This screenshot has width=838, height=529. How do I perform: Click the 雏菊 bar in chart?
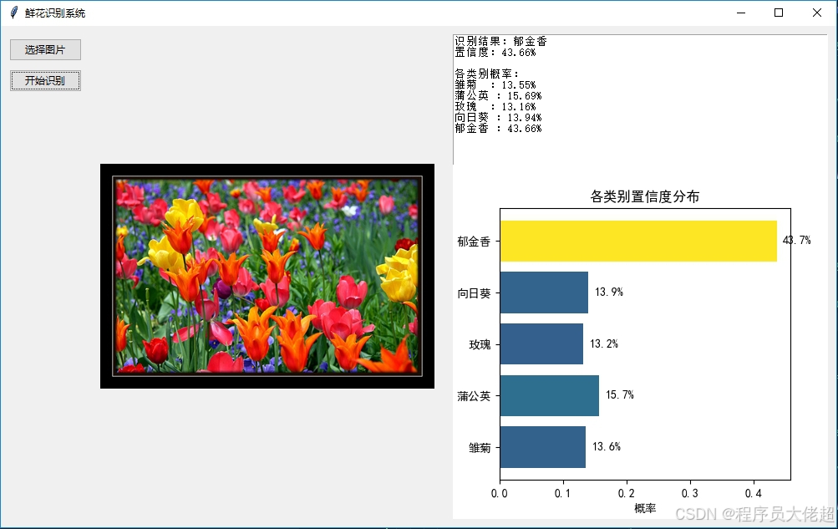[x=543, y=447]
